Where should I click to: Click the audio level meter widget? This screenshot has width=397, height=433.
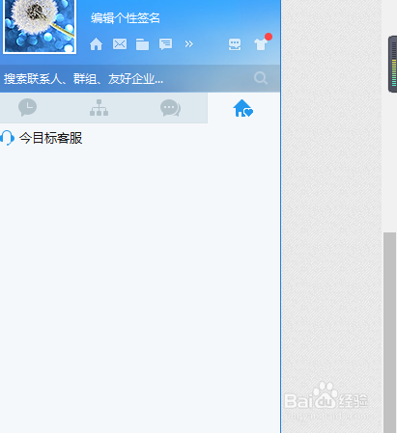(393, 64)
